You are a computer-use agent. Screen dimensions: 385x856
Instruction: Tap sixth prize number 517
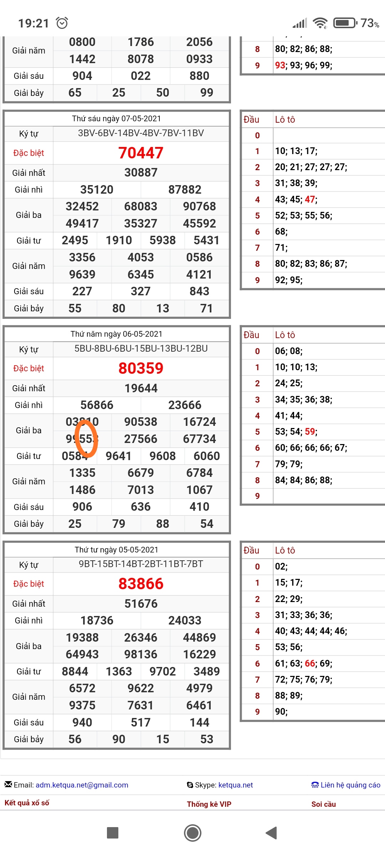tap(141, 722)
